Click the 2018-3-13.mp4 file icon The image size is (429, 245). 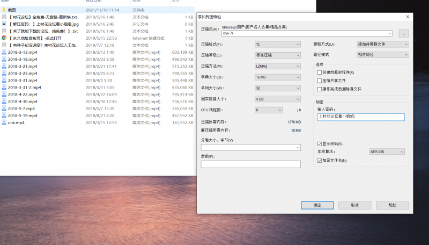point(4,52)
